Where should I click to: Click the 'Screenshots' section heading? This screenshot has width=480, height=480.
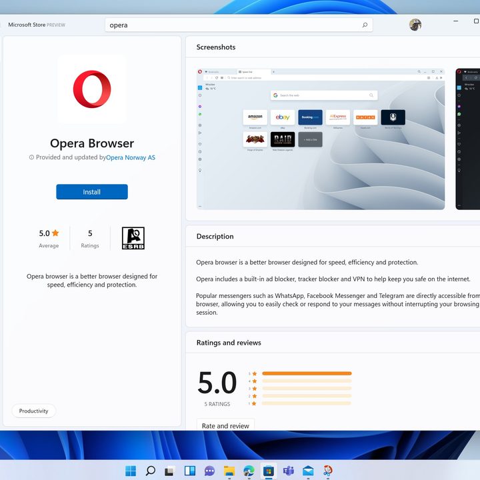pyautogui.click(x=216, y=47)
